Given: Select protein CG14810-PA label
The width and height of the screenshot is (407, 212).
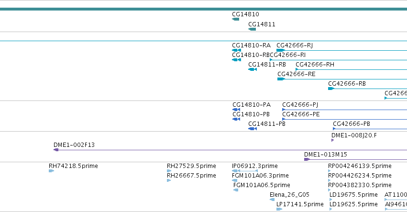Looking at the screenshot, I should [252, 105].
